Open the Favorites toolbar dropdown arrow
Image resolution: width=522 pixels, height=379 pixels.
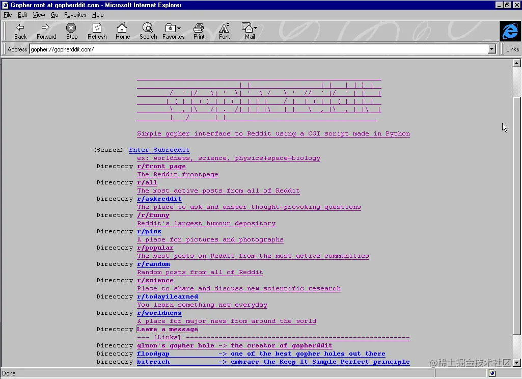(179, 29)
